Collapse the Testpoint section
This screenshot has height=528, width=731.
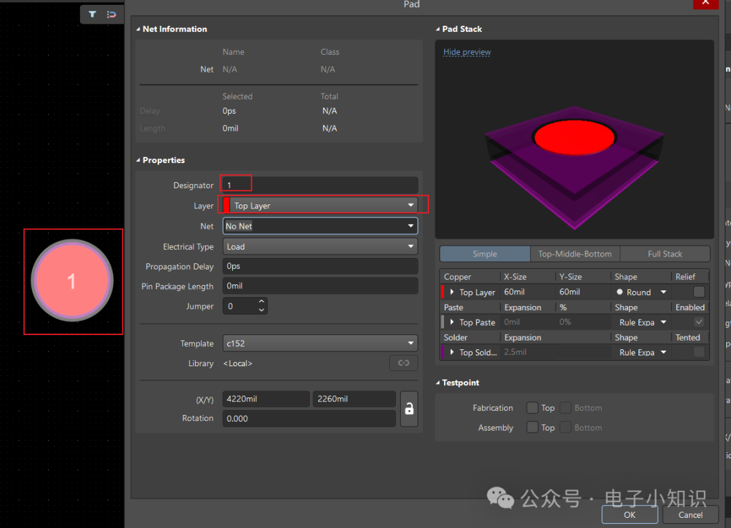(438, 382)
